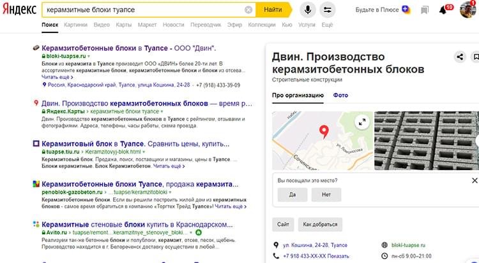The width and height of the screenshot is (479, 263).
Task: Open the Переводчик tab
Action: (x=206, y=25)
